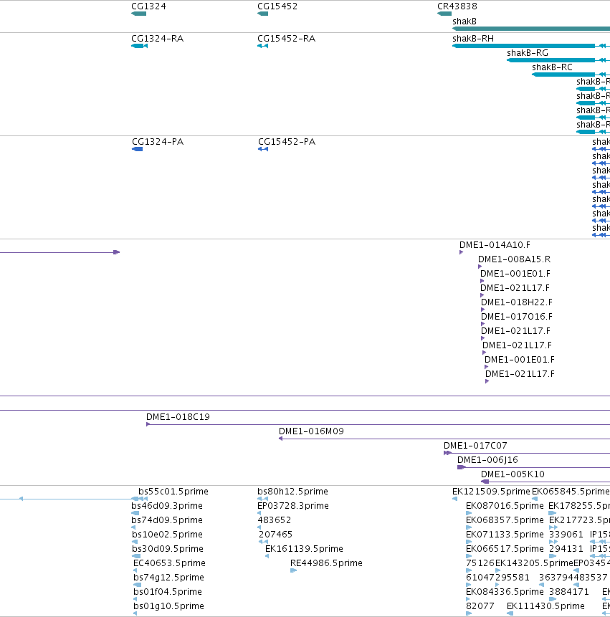Select the 75126 feature label
The image size is (610, 617).
(480, 563)
